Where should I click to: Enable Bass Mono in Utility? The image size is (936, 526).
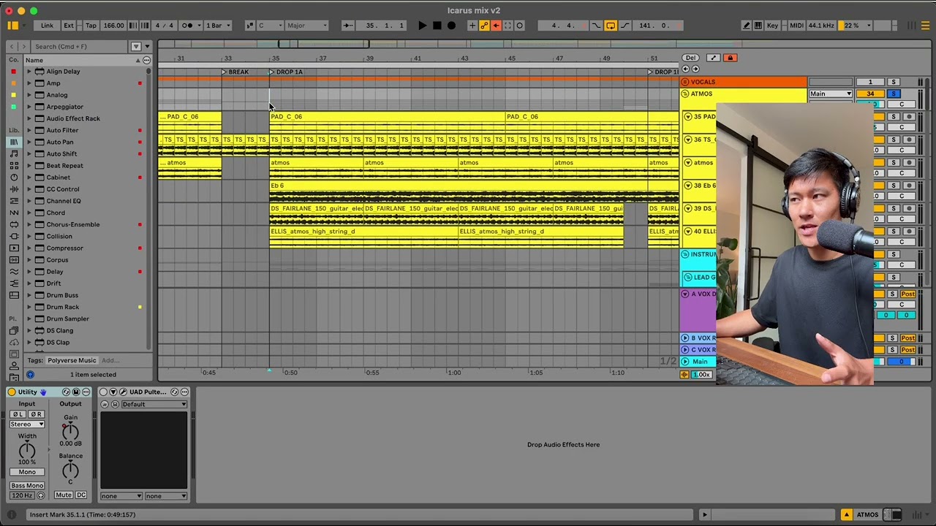point(27,486)
